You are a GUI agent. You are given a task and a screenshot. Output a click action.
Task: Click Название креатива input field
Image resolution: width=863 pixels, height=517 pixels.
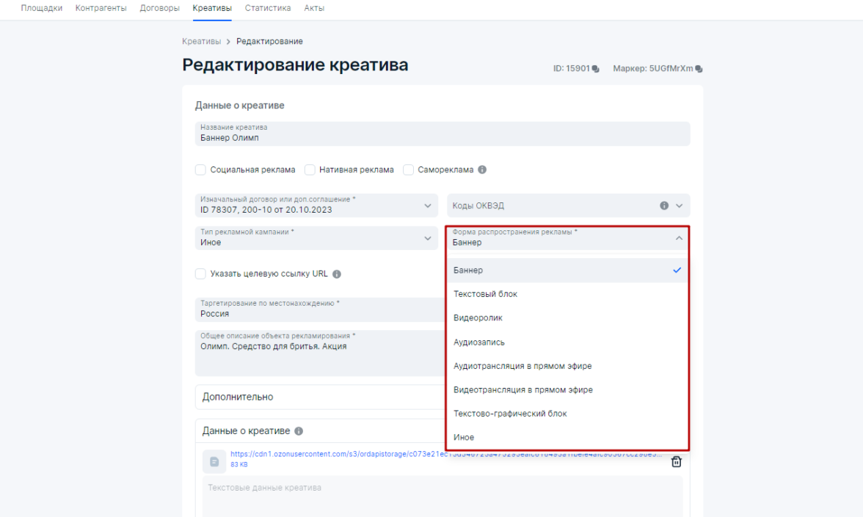443,133
